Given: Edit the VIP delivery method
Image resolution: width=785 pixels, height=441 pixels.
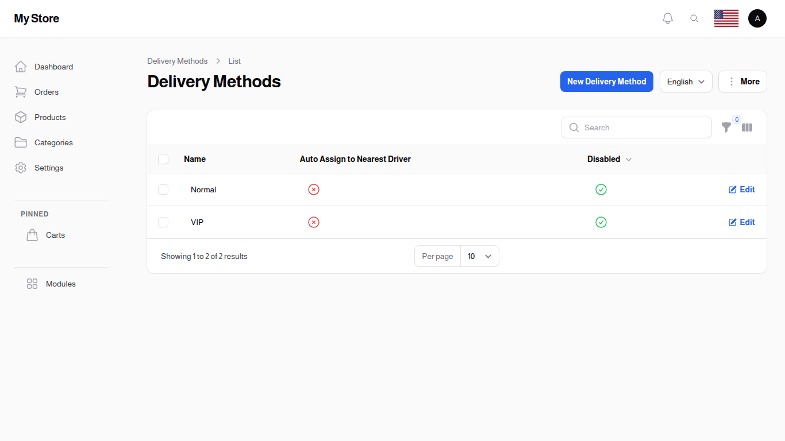Looking at the screenshot, I should pyautogui.click(x=741, y=222).
